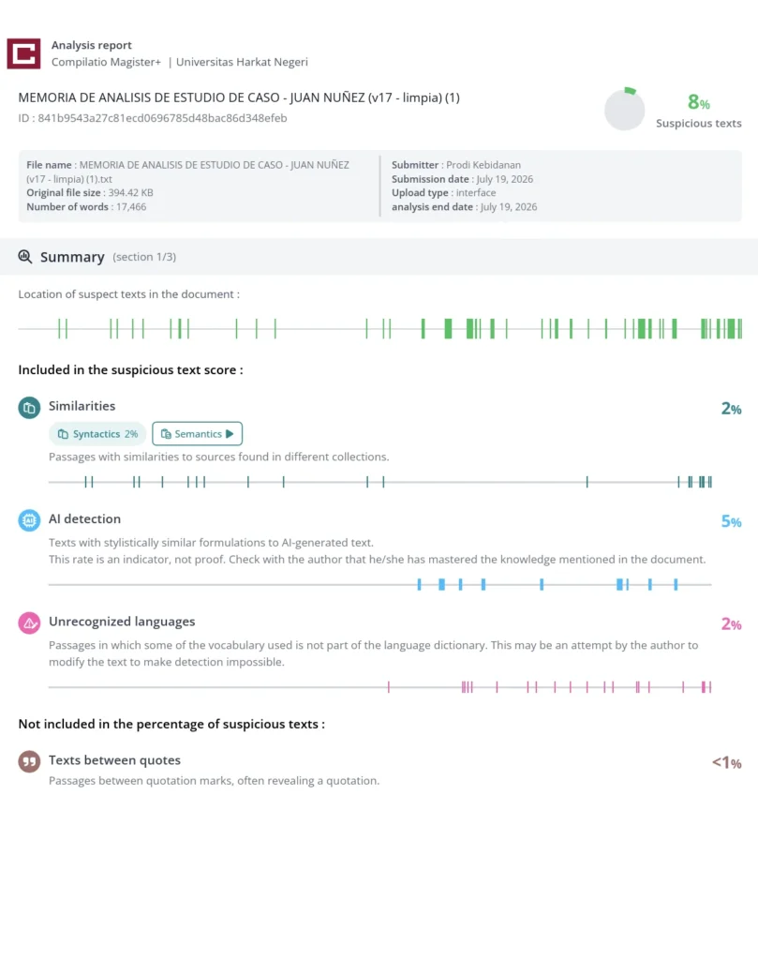Click the Compilatio logo icon

tap(23, 53)
